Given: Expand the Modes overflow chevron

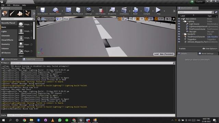Looking at the screenshot, I should click(x=34, y=14).
